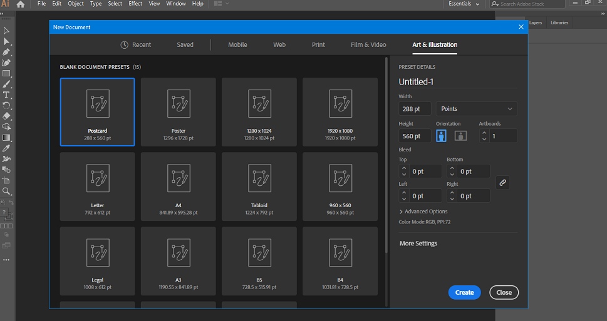Select the Rotate tool
The height and width of the screenshot is (321, 607).
[x=6, y=106]
